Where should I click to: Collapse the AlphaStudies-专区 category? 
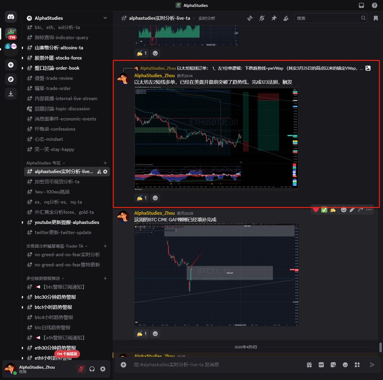(x=46, y=163)
